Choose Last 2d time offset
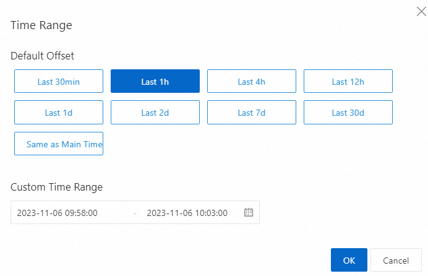Screen dimensions: 428x276 click(155, 113)
